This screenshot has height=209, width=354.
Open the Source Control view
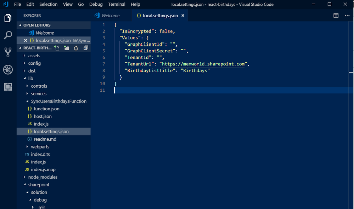tap(8, 52)
